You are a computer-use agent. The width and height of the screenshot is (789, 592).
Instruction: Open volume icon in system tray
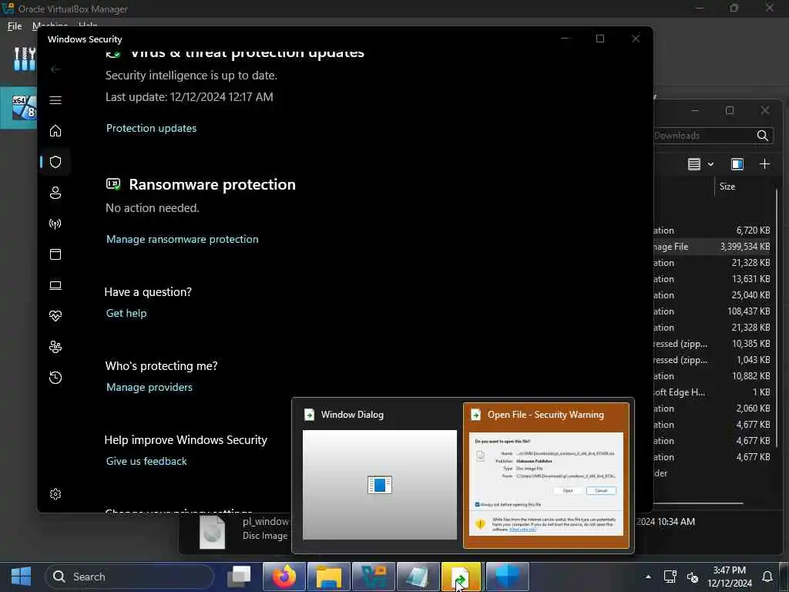693,577
